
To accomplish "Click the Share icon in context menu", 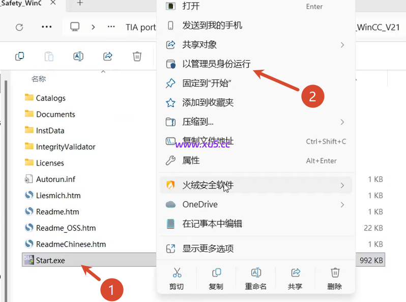I will [295, 273].
